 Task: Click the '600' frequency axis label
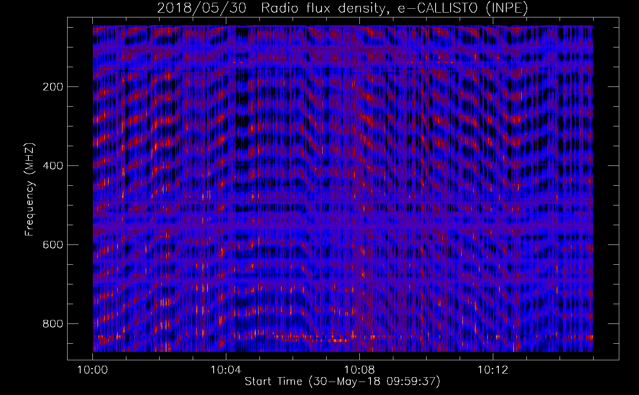[53, 245]
